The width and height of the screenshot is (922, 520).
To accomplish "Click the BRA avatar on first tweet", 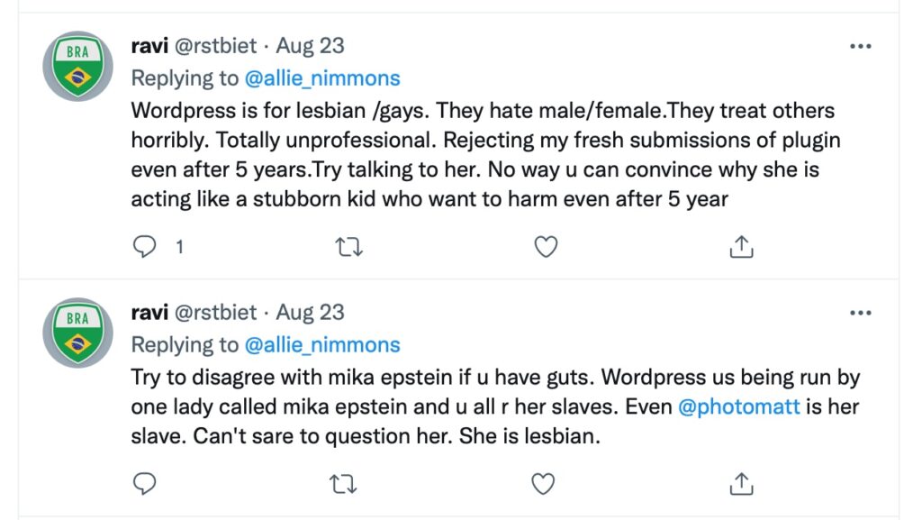I will pos(78,66).
